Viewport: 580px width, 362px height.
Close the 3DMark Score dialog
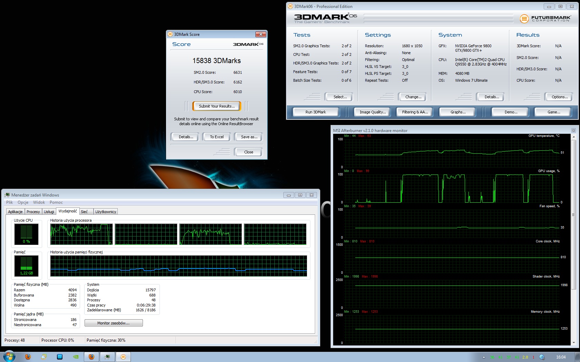261,34
